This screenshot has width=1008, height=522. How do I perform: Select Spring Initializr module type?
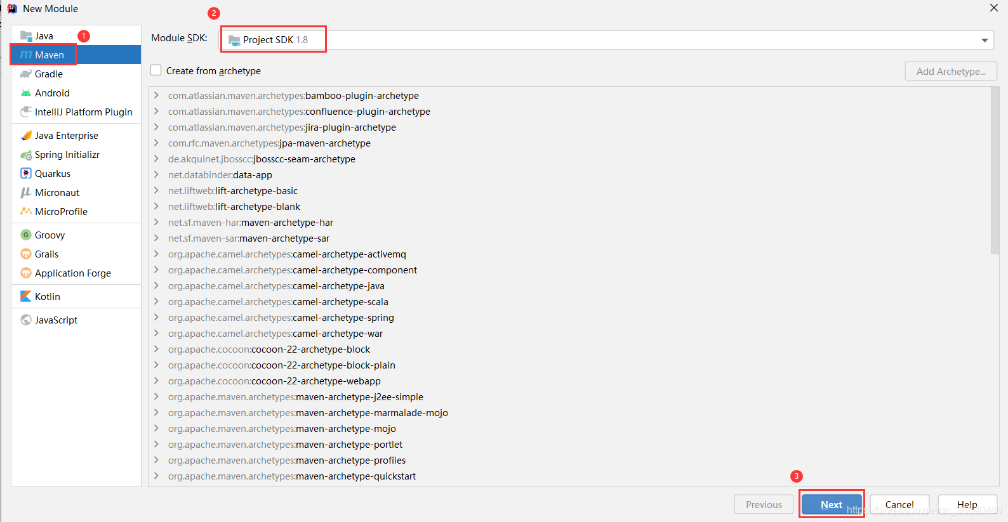76,155
